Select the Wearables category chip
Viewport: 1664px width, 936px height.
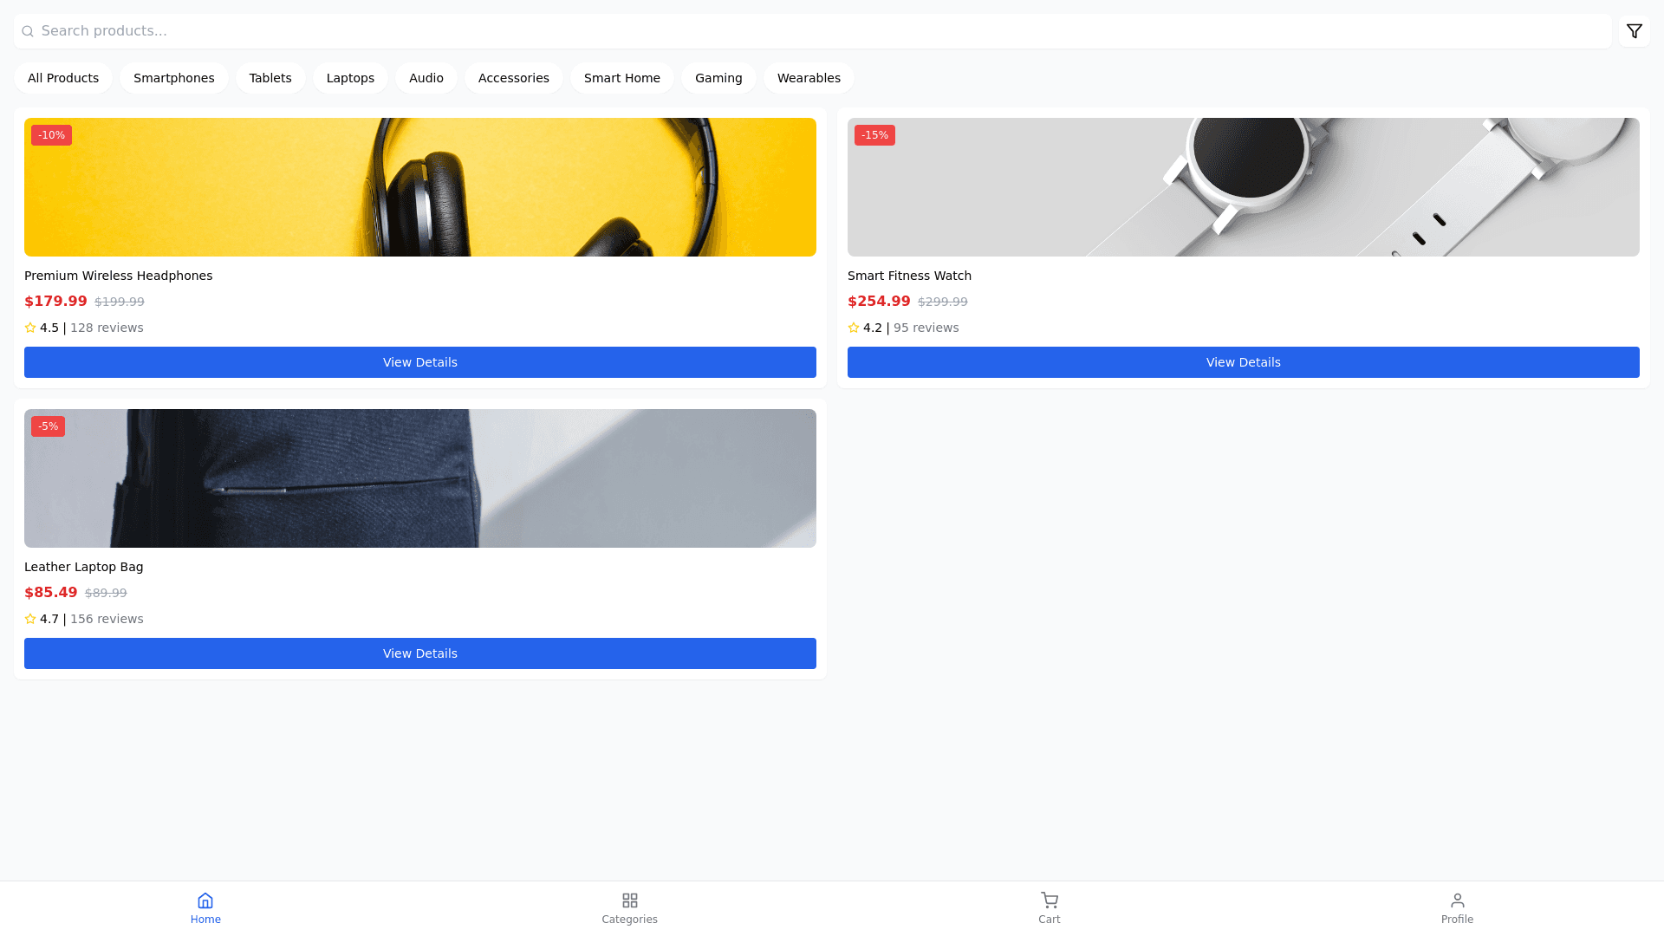tap(808, 78)
